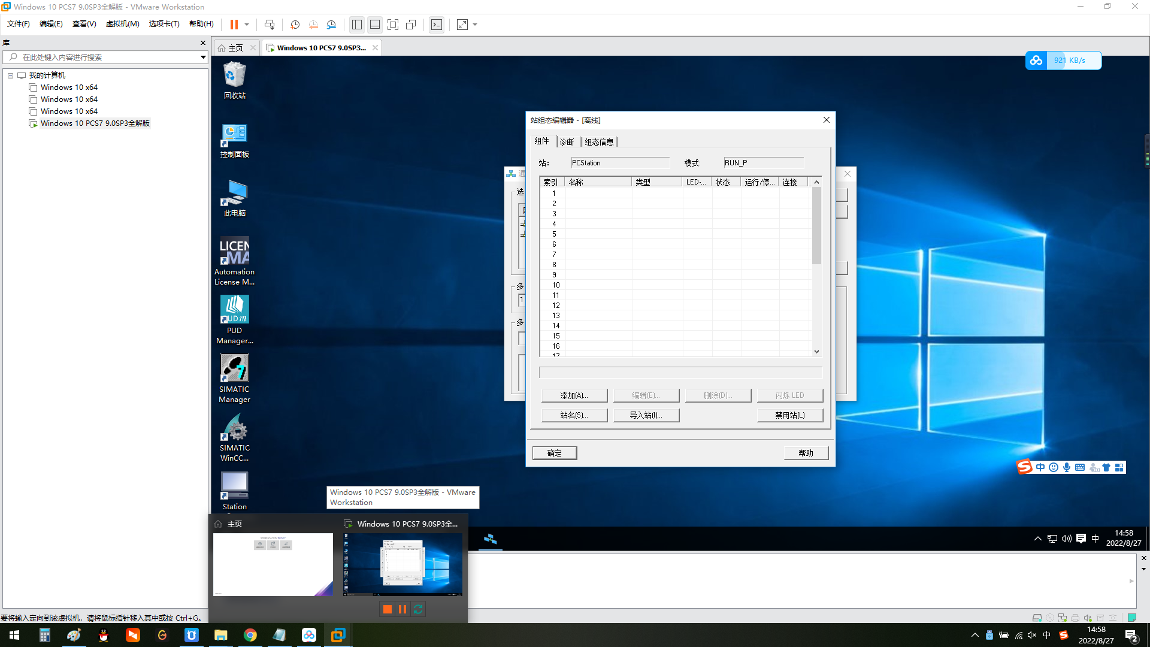Click the 禁用站(L) button
The width and height of the screenshot is (1150, 647).
pyautogui.click(x=790, y=415)
